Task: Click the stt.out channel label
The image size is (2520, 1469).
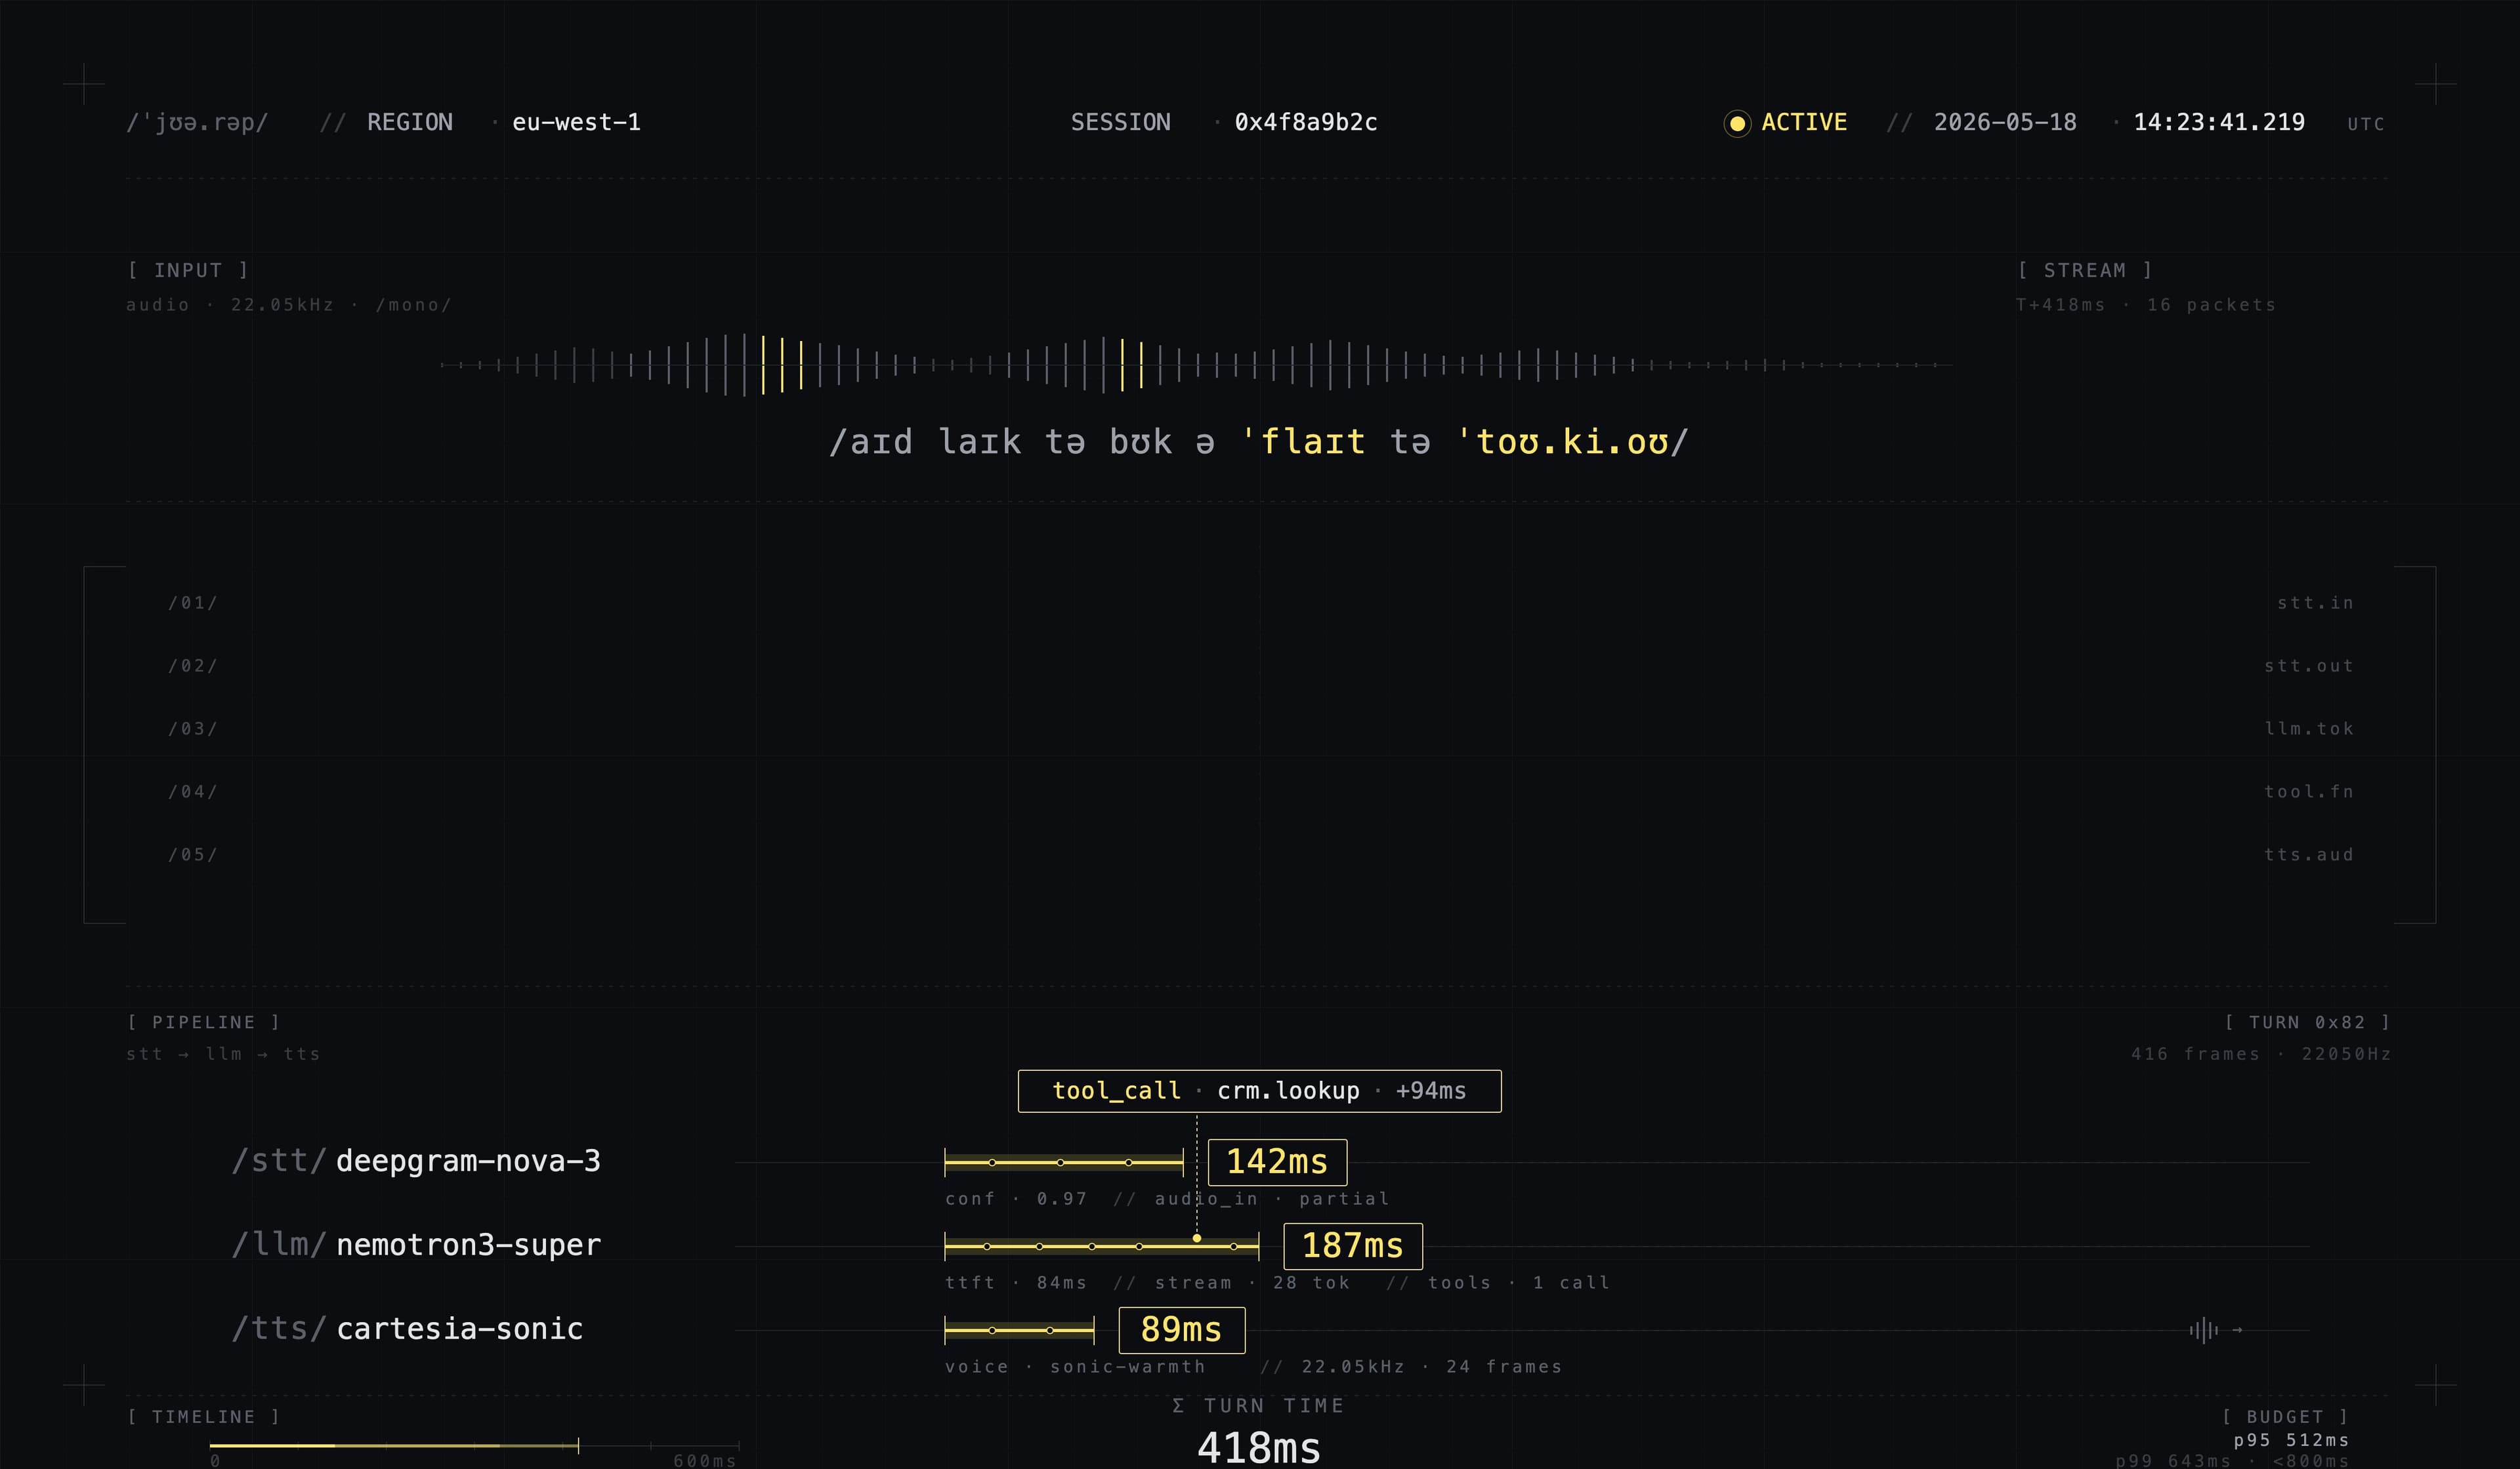Action: click(2309, 666)
